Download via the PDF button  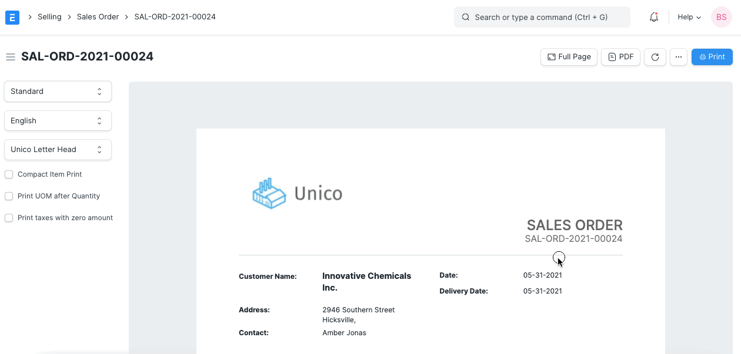(620, 57)
